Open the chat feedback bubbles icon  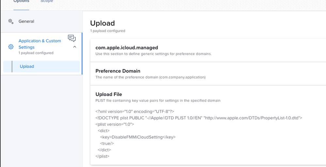click(x=72, y=38)
